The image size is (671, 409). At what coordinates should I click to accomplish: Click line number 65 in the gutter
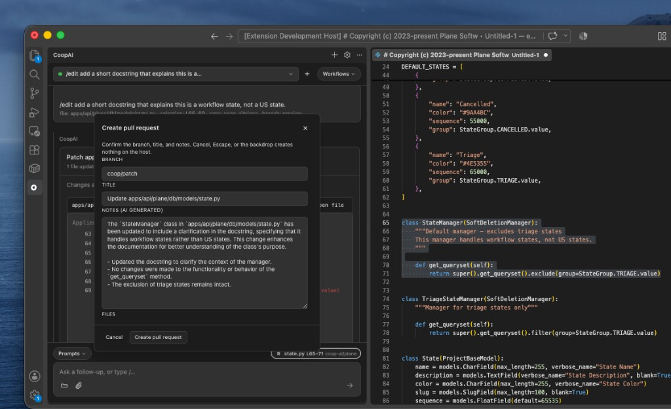[x=385, y=222]
